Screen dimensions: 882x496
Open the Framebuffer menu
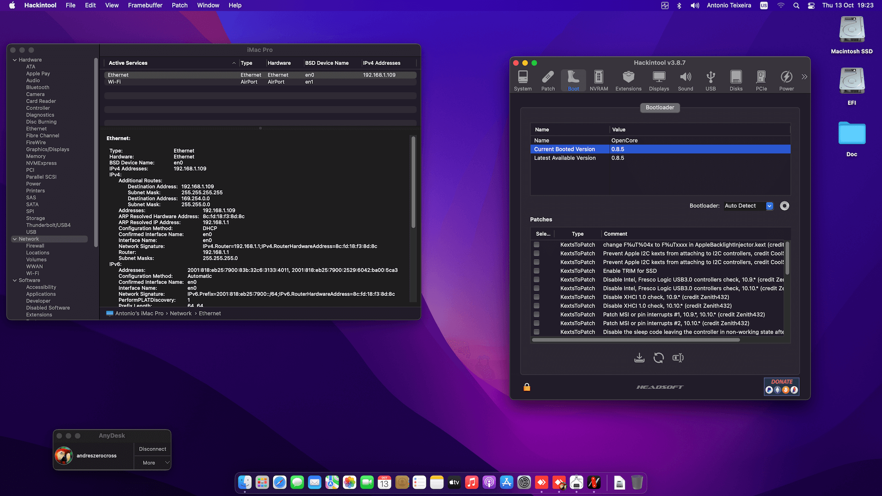(145, 6)
